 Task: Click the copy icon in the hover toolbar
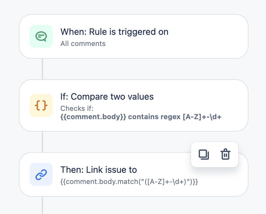pyautogui.click(x=204, y=154)
